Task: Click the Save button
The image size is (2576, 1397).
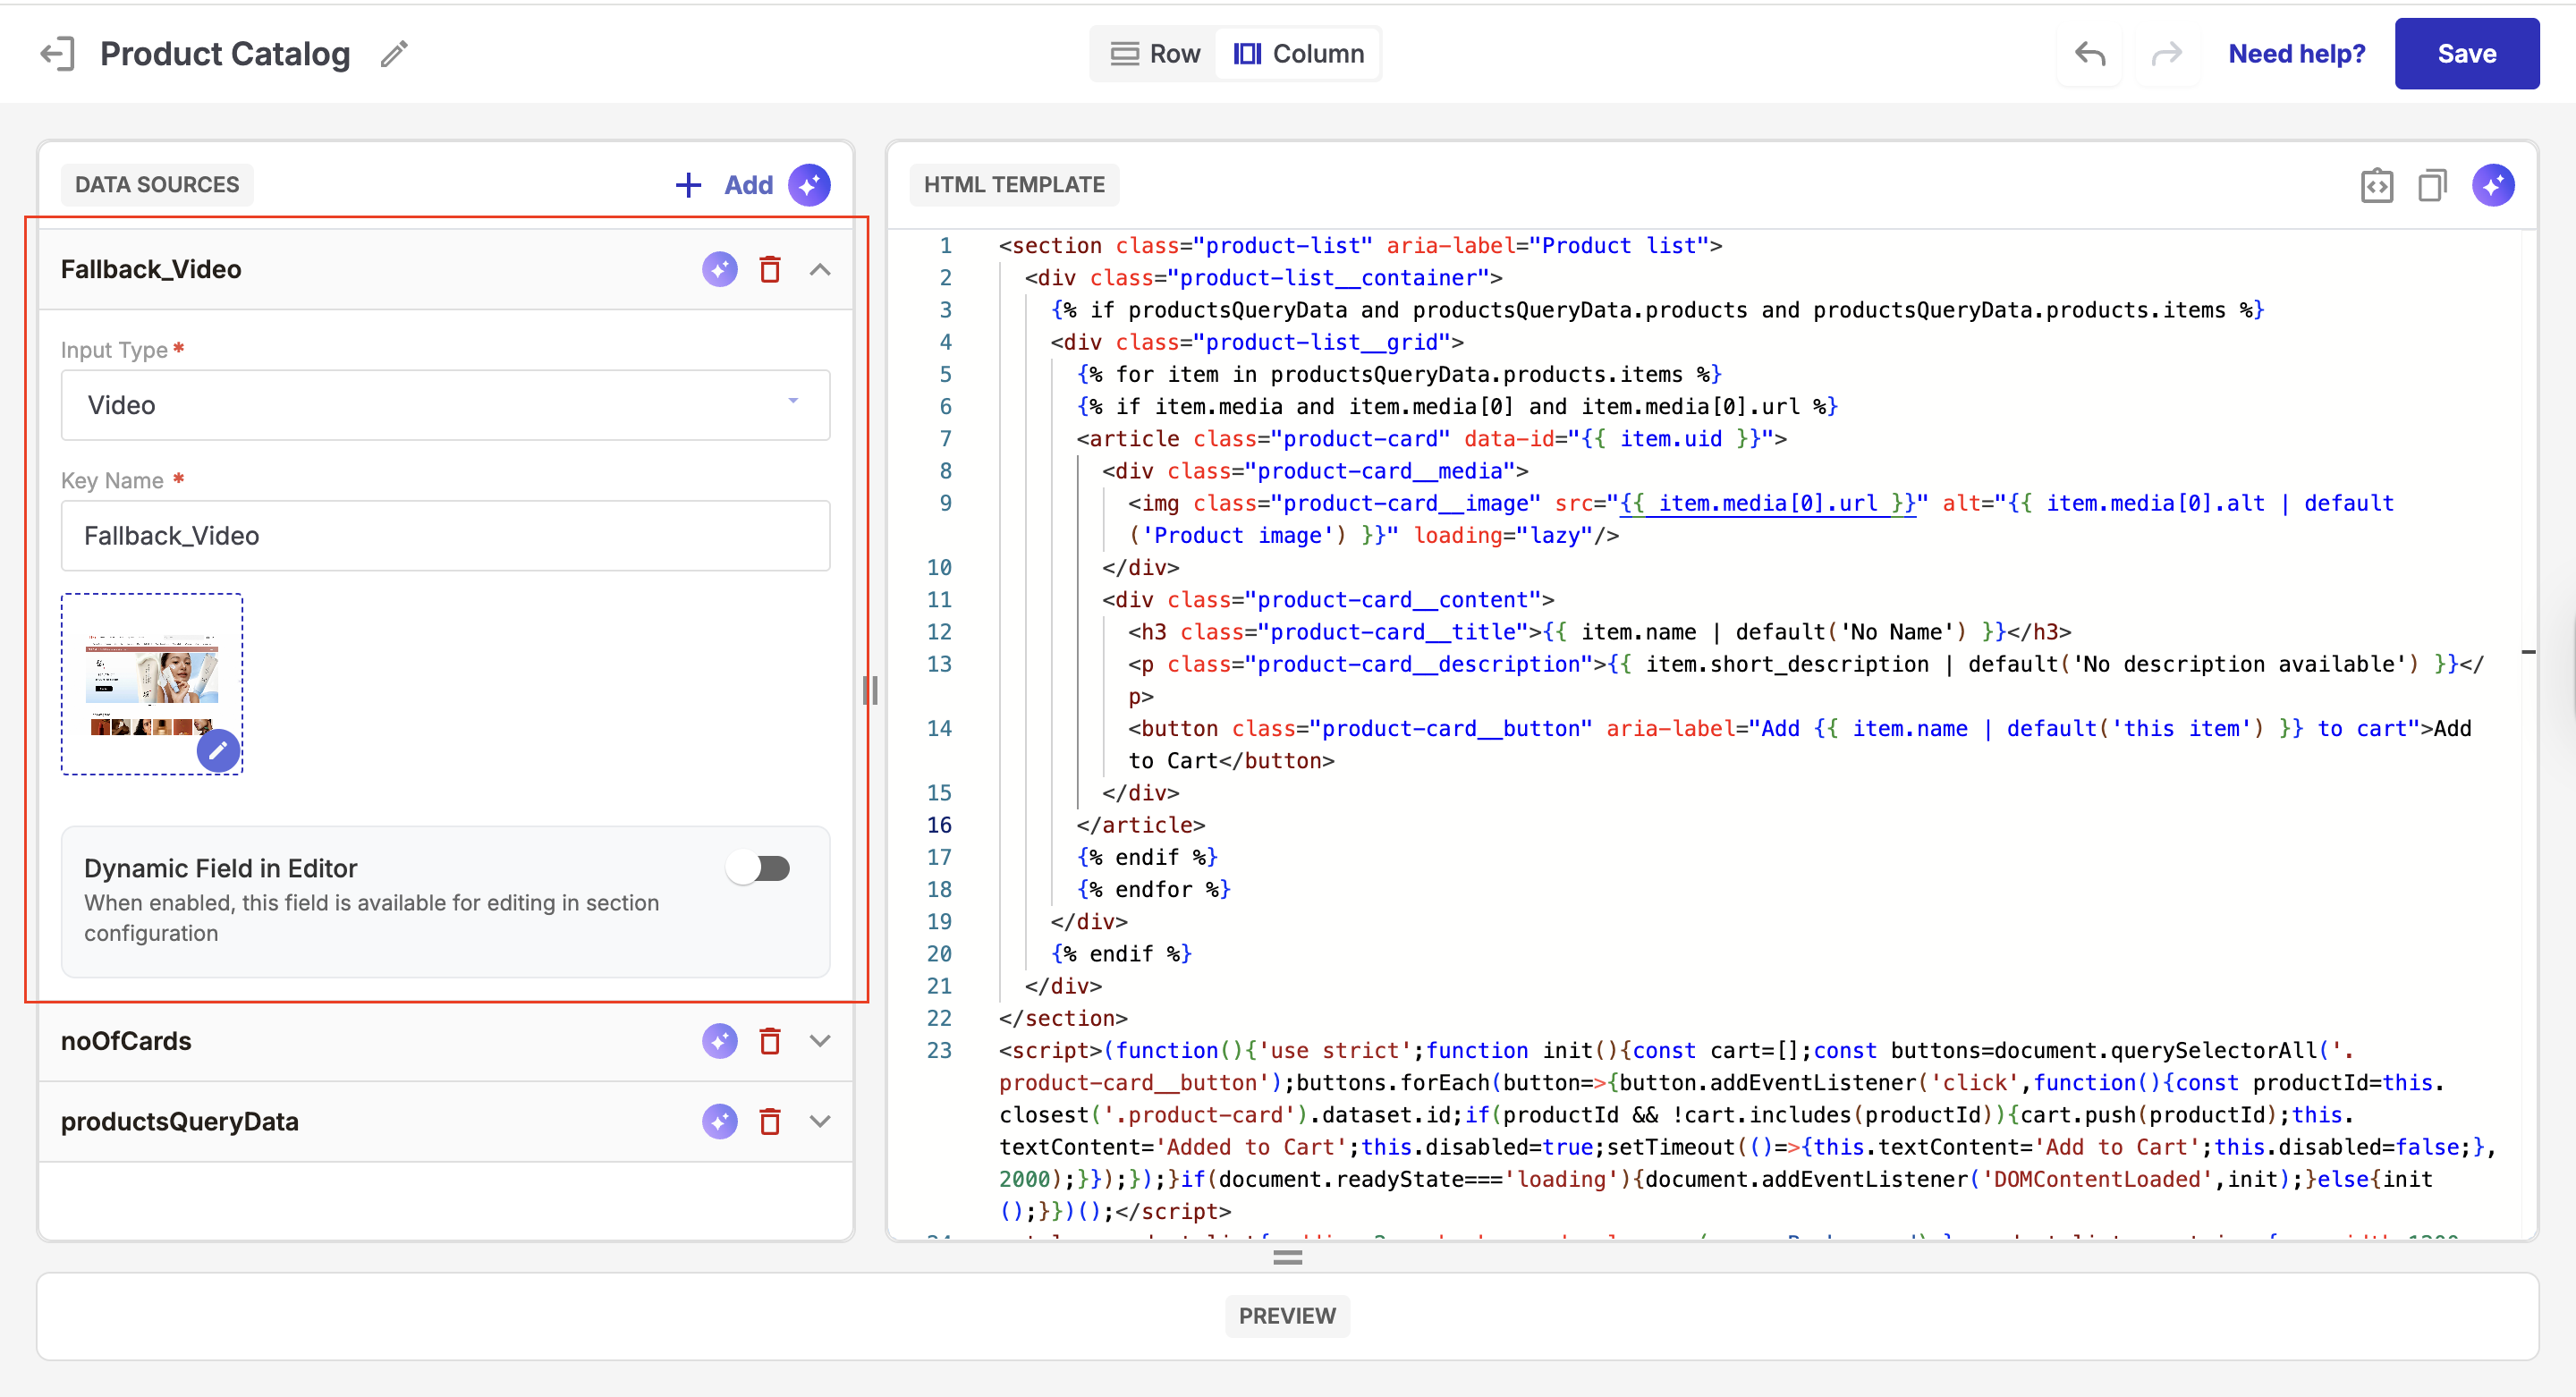Action: pos(2466,54)
